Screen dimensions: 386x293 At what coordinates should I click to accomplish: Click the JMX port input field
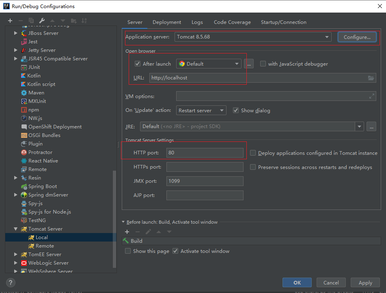(x=205, y=181)
